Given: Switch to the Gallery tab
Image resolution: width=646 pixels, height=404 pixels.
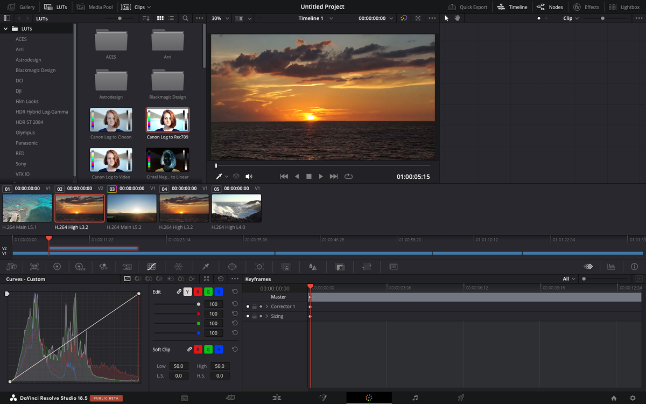Looking at the screenshot, I should (x=22, y=7).
